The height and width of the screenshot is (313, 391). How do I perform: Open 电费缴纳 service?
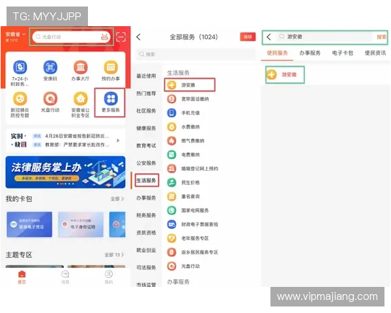click(184, 155)
